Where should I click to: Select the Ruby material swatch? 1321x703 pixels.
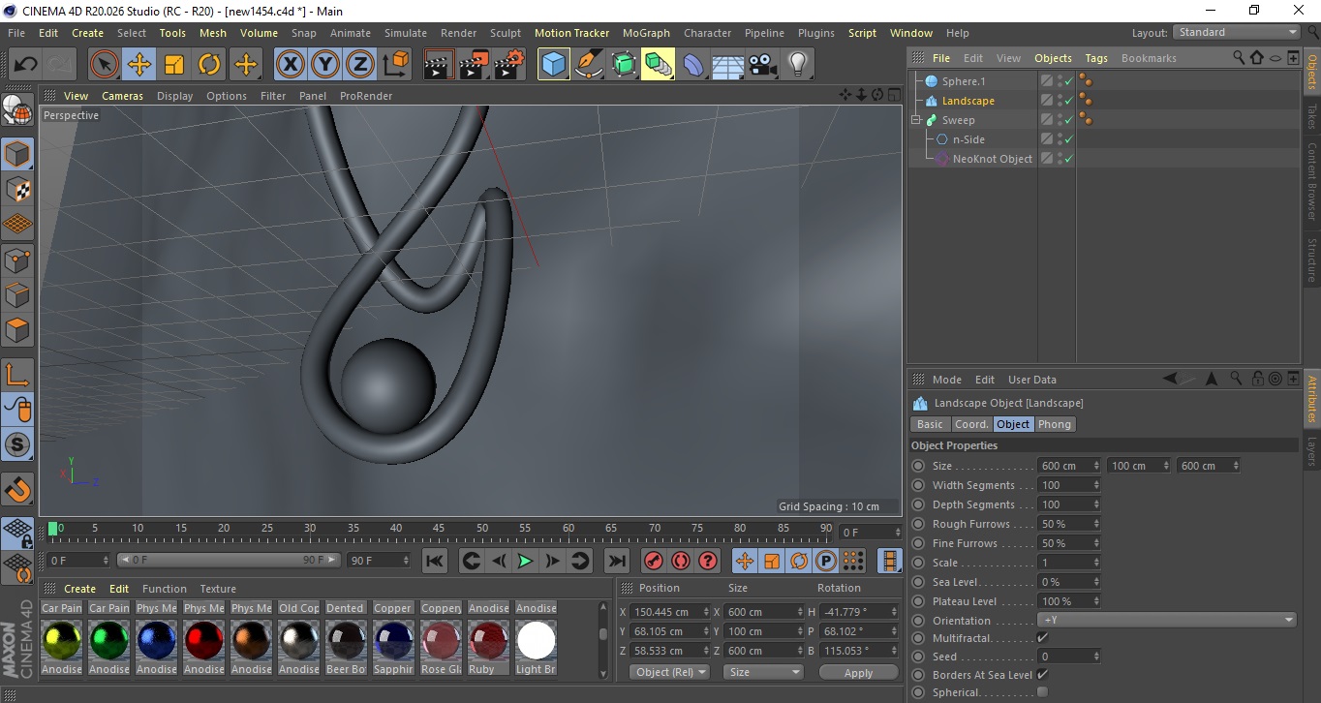point(488,642)
